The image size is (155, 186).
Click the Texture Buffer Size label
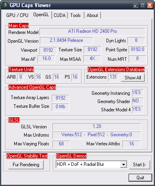point(31,106)
